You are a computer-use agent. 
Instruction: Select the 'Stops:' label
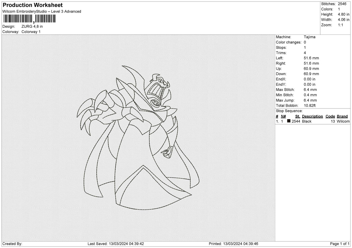coord(281,47)
